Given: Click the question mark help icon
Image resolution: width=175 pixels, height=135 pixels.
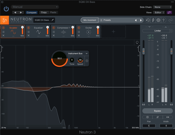Looking at the screenshot, I should (163, 20).
